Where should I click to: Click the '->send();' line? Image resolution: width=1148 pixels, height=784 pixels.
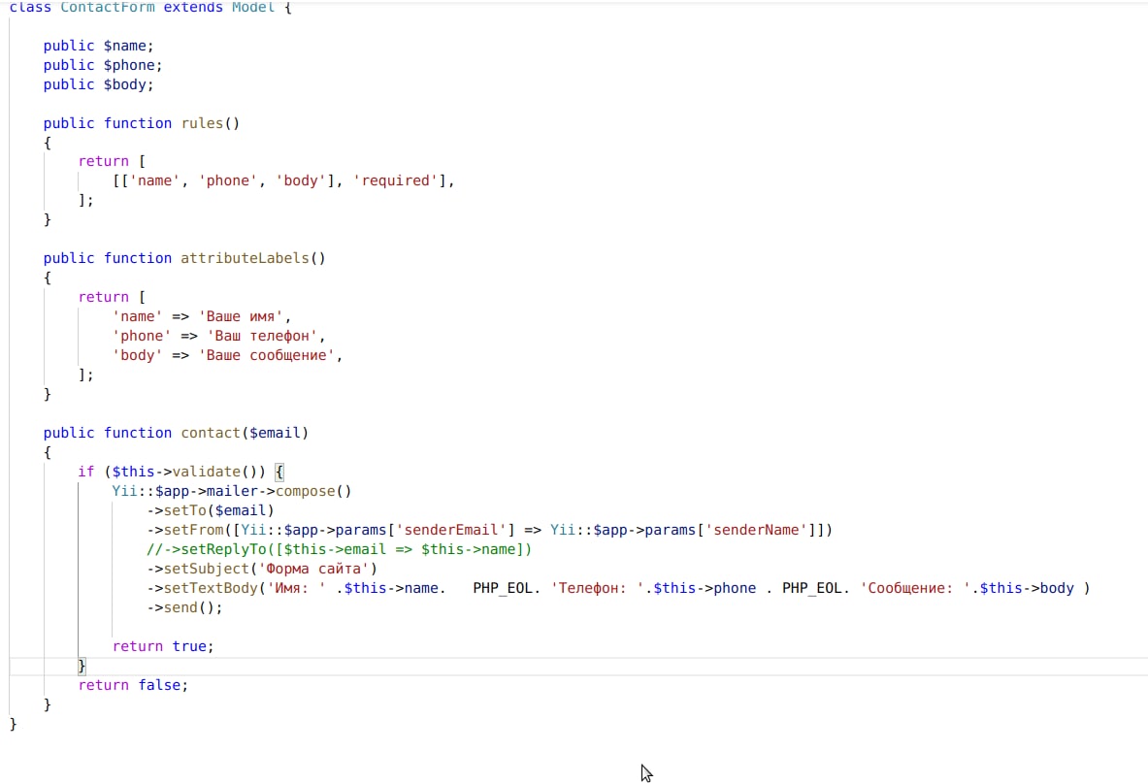tap(184, 607)
